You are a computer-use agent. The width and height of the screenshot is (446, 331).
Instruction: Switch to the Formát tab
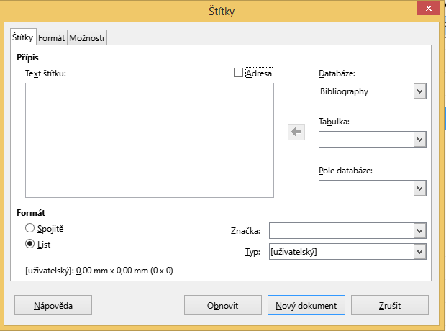(52, 37)
